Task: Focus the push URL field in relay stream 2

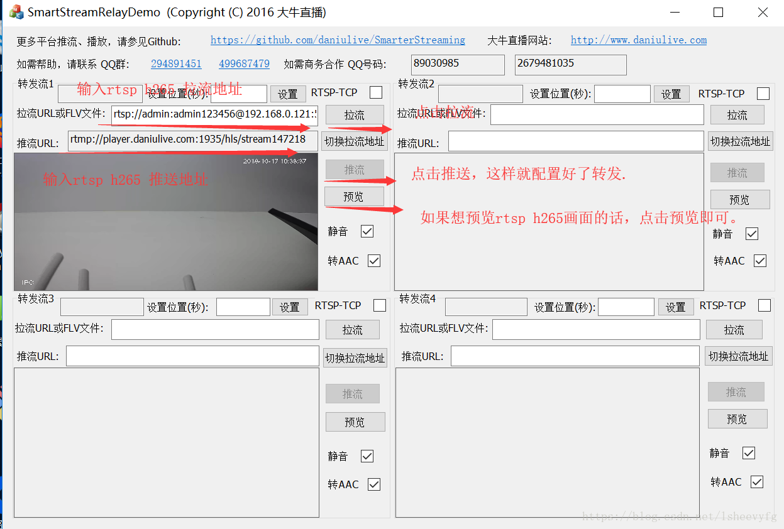Action: point(576,141)
